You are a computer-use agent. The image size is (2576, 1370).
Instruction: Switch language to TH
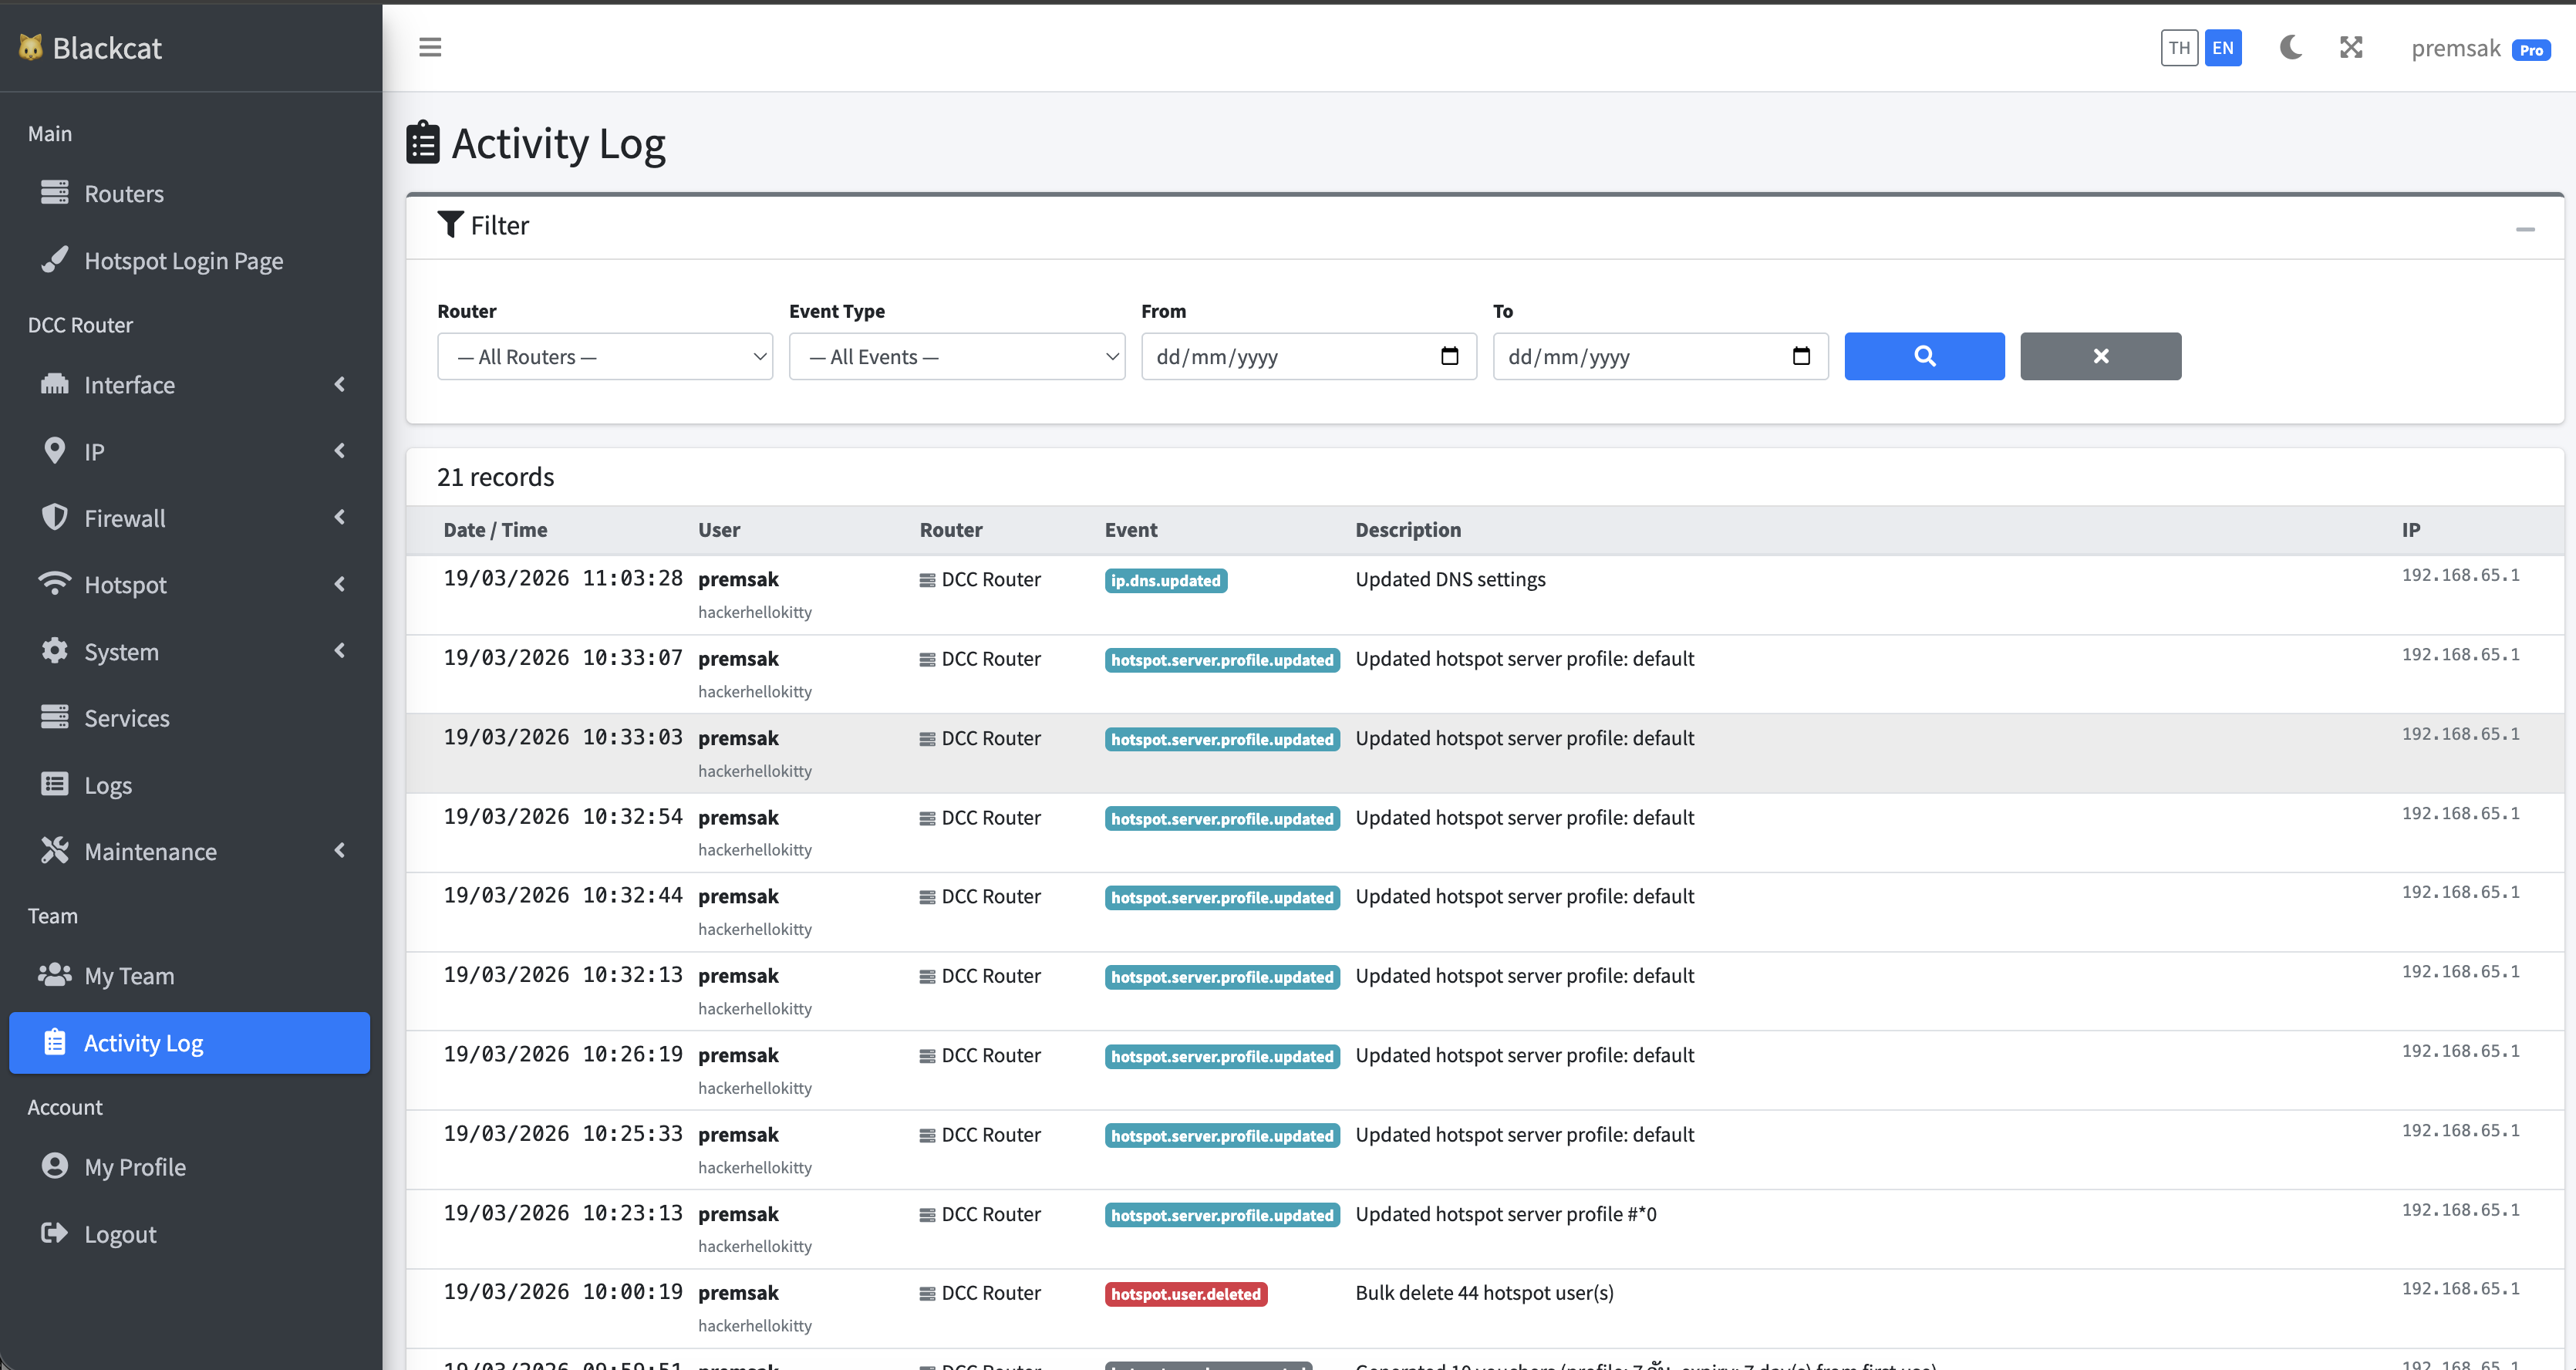2179,47
